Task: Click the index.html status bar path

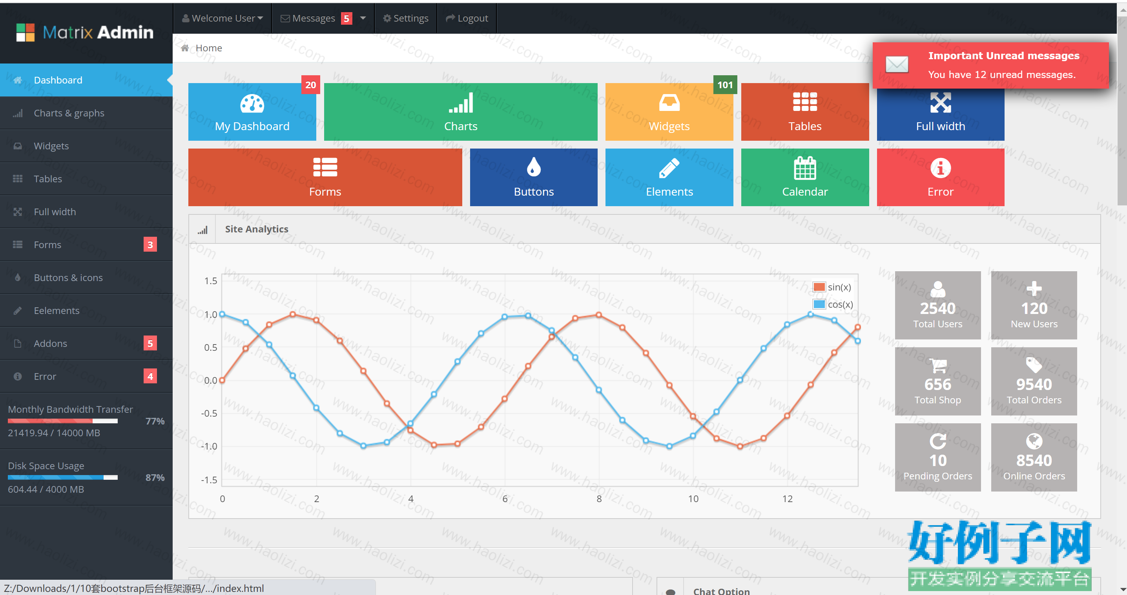Action: click(134, 588)
